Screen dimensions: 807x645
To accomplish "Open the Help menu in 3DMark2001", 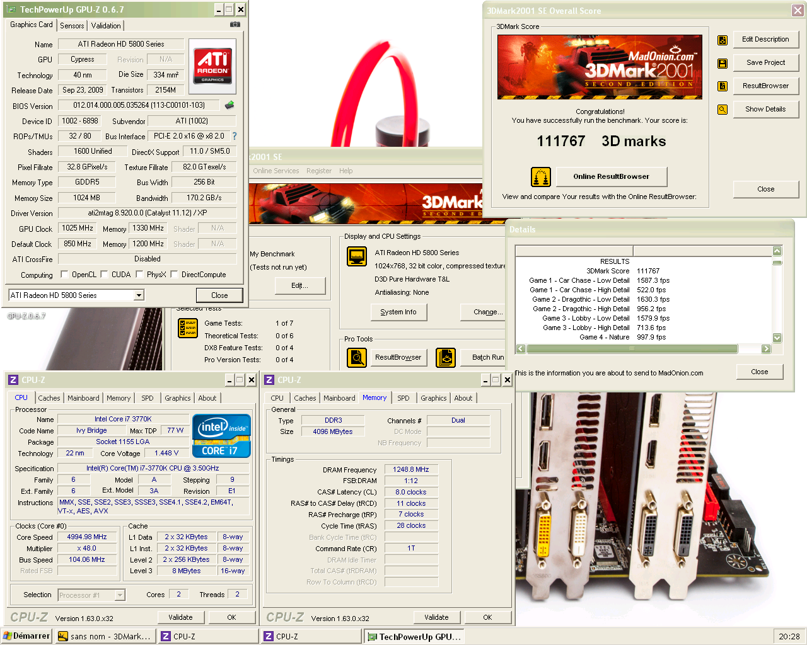I will 345,171.
